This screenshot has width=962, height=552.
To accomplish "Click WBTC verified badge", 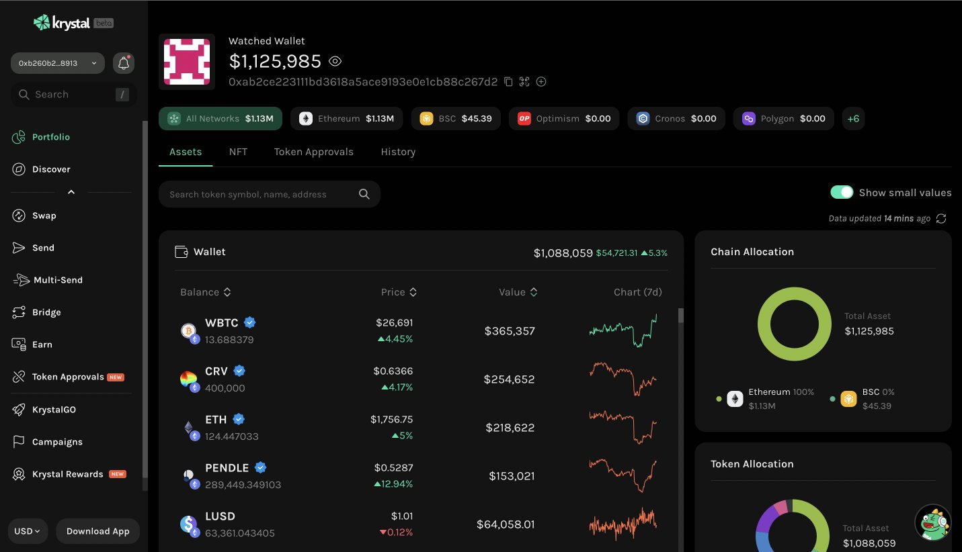I will (x=250, y=322).
